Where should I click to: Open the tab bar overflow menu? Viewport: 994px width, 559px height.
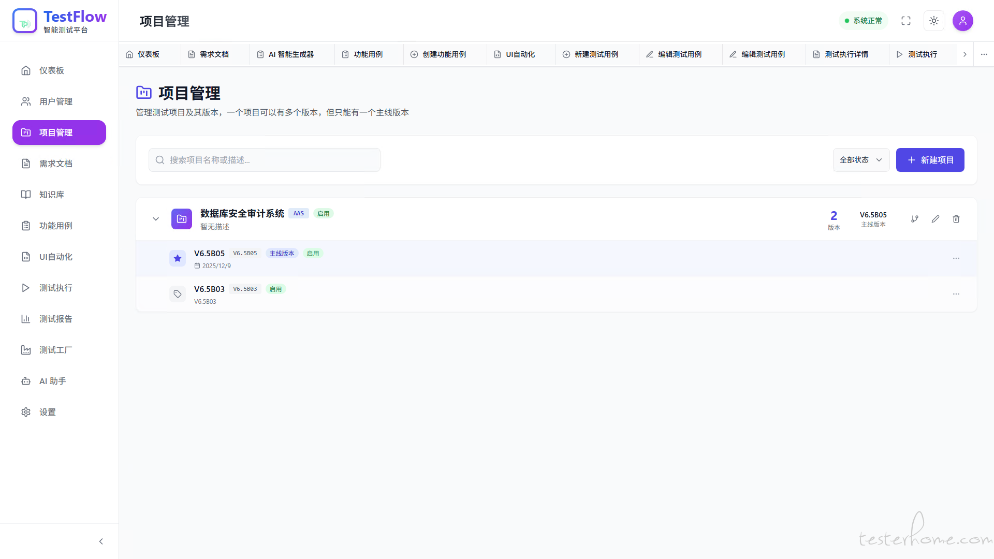[984, 54]
